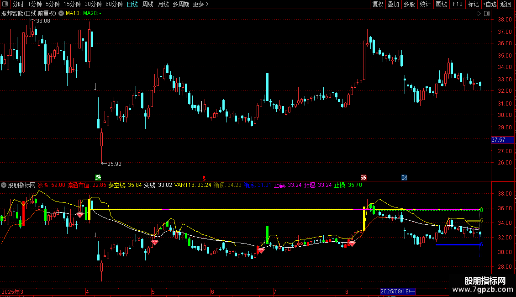Click the 2025年 year label on timeline

click(10, 292)
